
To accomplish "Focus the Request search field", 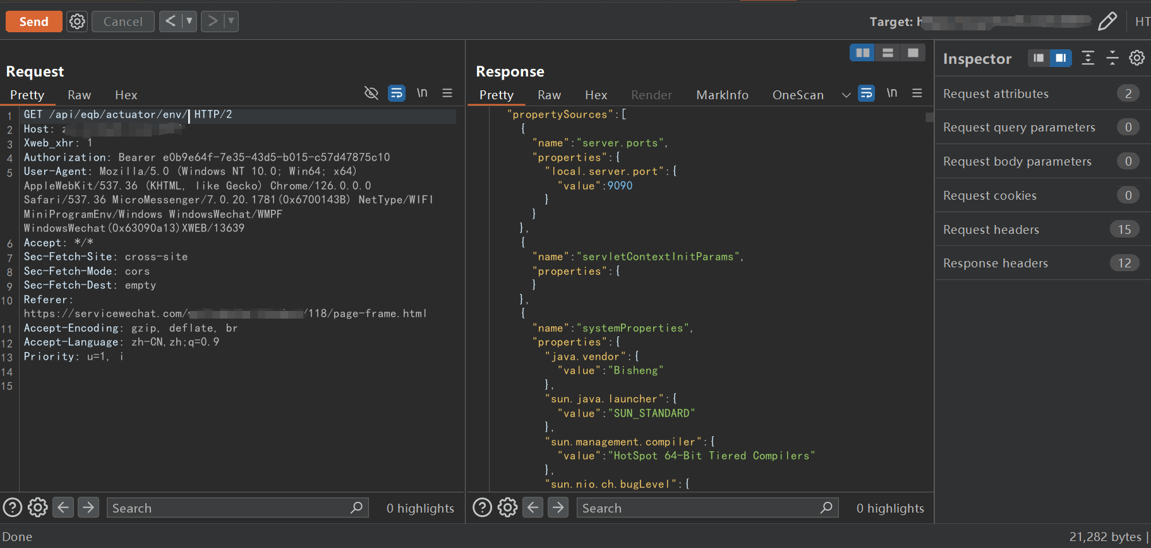I will tap(238, 508).
